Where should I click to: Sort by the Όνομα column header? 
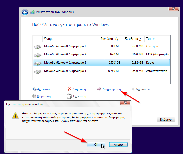tap(71, 39)
